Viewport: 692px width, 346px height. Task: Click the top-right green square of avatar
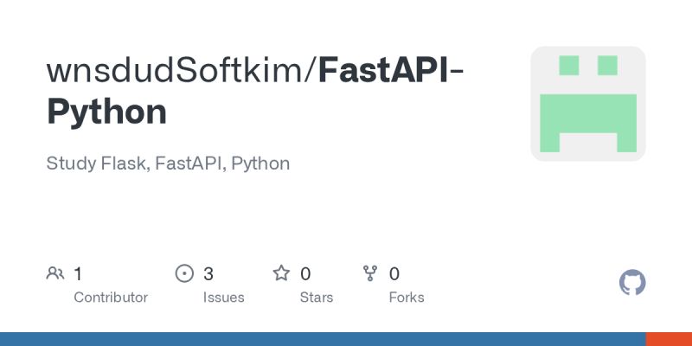[x=607, y=65]
